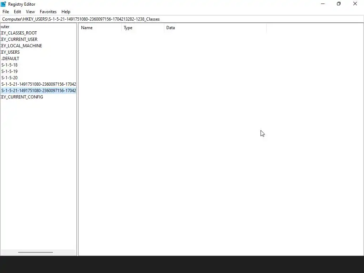
Task: Select the S-1-5-18 key
Action: 9,65
